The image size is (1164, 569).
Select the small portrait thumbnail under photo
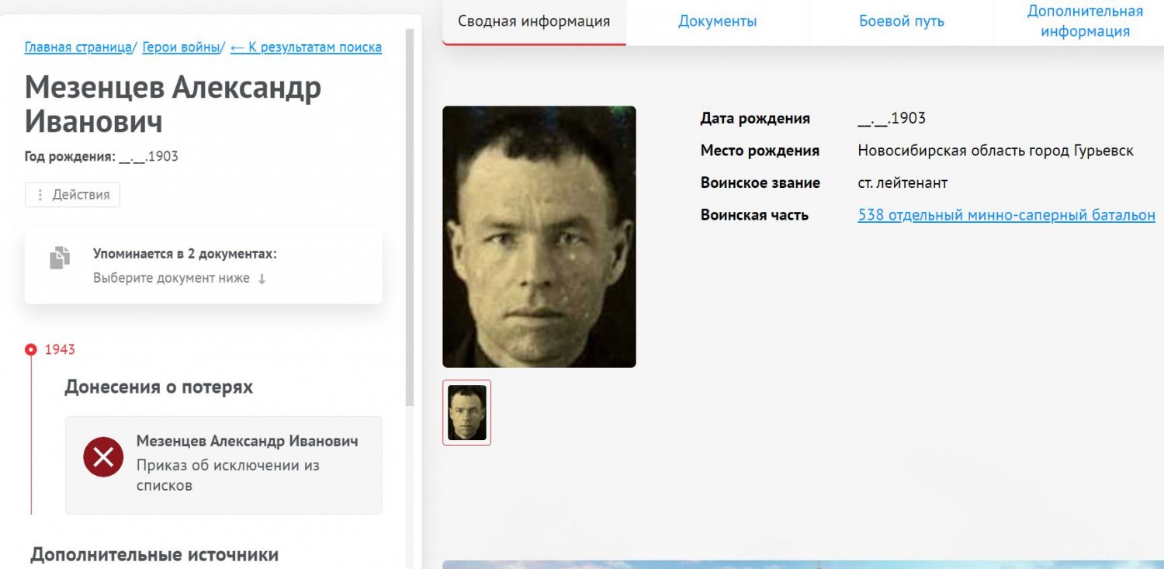pos(466,412)
